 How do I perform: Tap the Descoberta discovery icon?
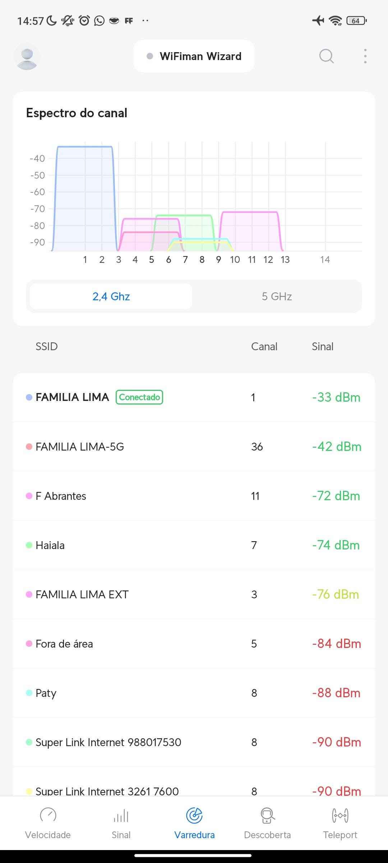tap(267, 815)
